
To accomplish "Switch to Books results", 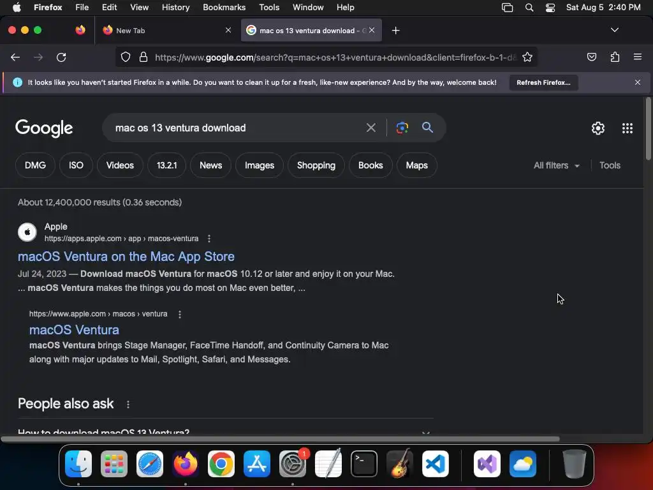I will (371, 165).
